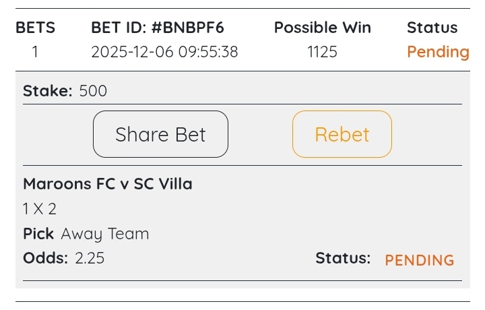The image size is (485, 310).
Task: Open the Maroons FC v SC Villa match
Action: [x=108, y=184]
